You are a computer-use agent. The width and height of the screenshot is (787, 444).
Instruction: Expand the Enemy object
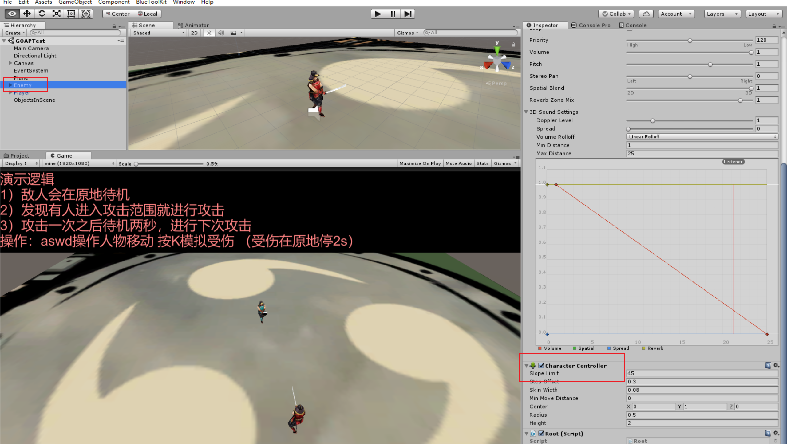click(10, 85)
